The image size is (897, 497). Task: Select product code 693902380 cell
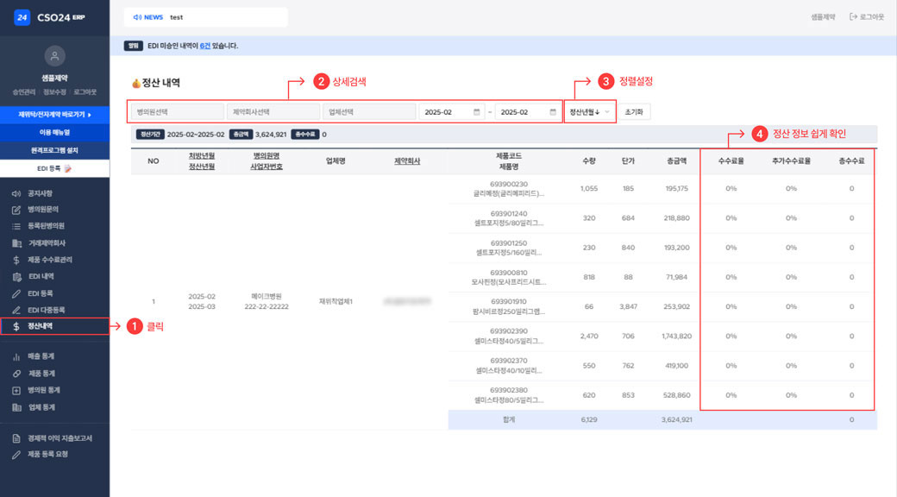coord(509,391)
